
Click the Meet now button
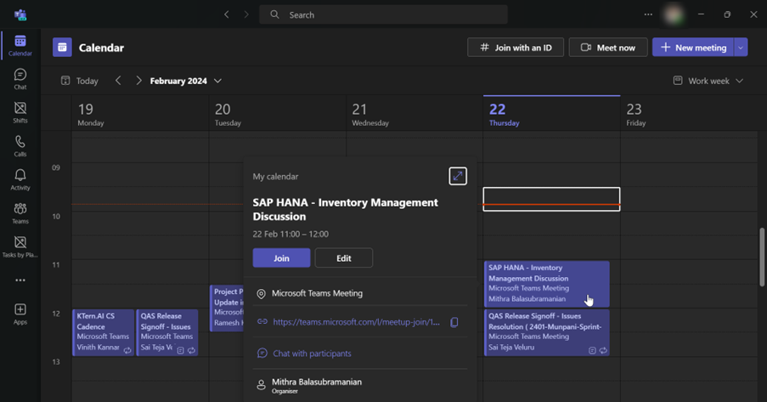[x=608, y=48]
